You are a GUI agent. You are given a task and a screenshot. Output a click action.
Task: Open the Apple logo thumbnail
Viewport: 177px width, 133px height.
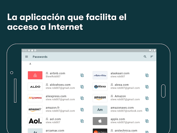(100, 121)
